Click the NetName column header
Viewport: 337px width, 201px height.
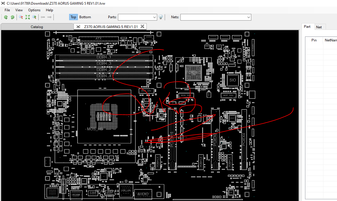(331, 40)
